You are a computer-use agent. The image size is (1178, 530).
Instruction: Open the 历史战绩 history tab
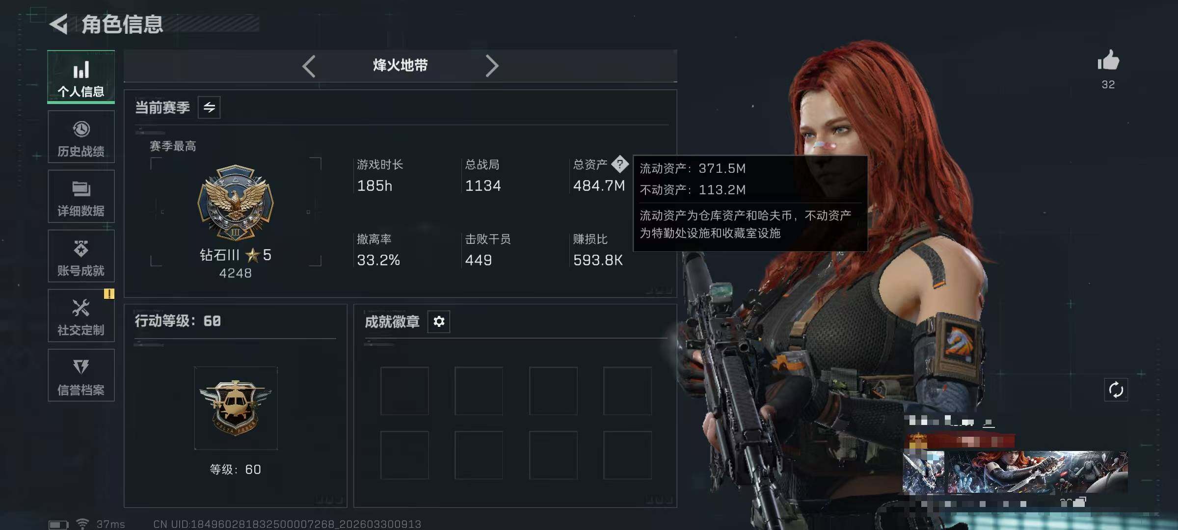[81, 137]
